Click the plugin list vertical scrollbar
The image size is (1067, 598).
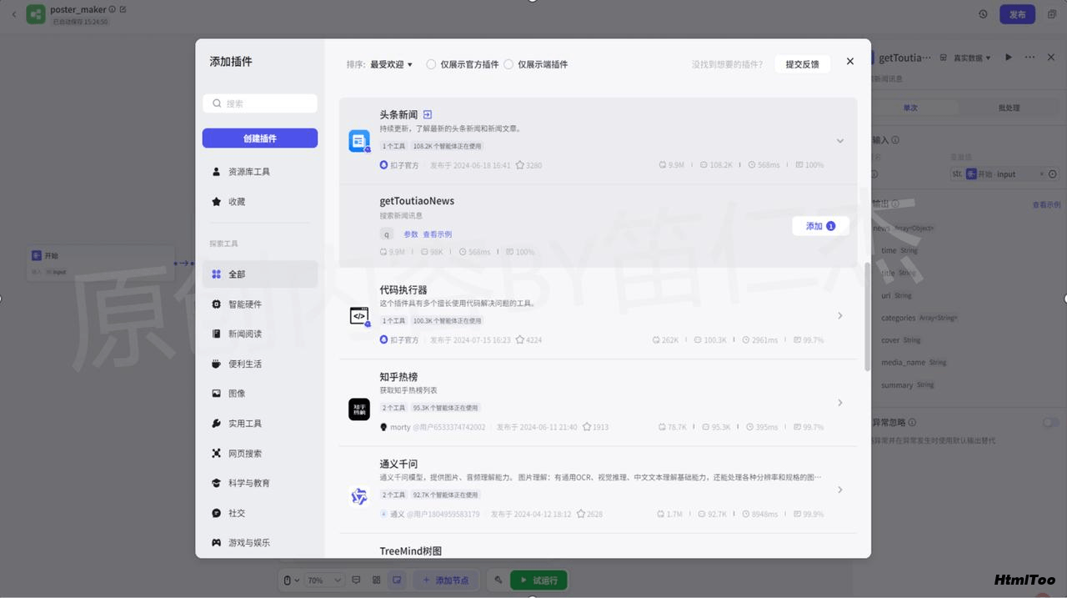point(867,317)
